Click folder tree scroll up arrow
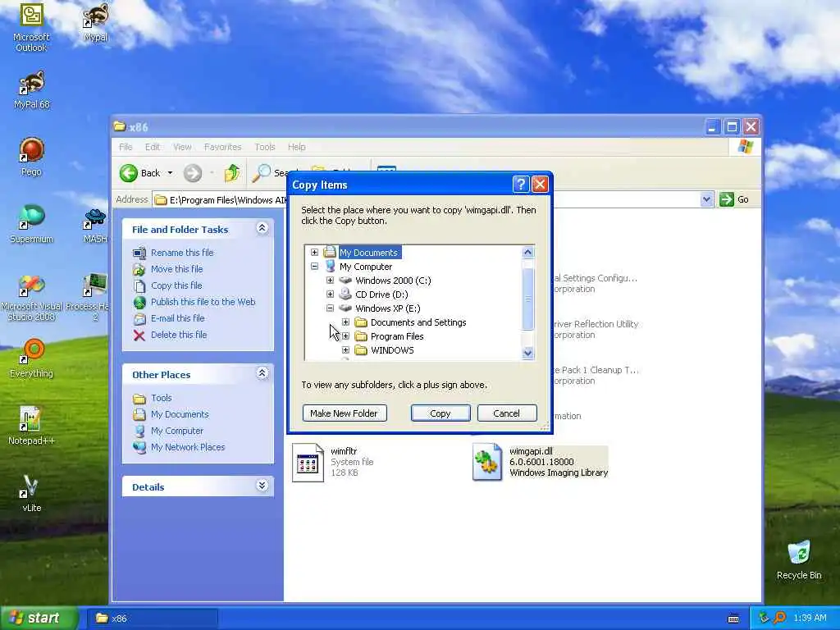 (527, 252)
